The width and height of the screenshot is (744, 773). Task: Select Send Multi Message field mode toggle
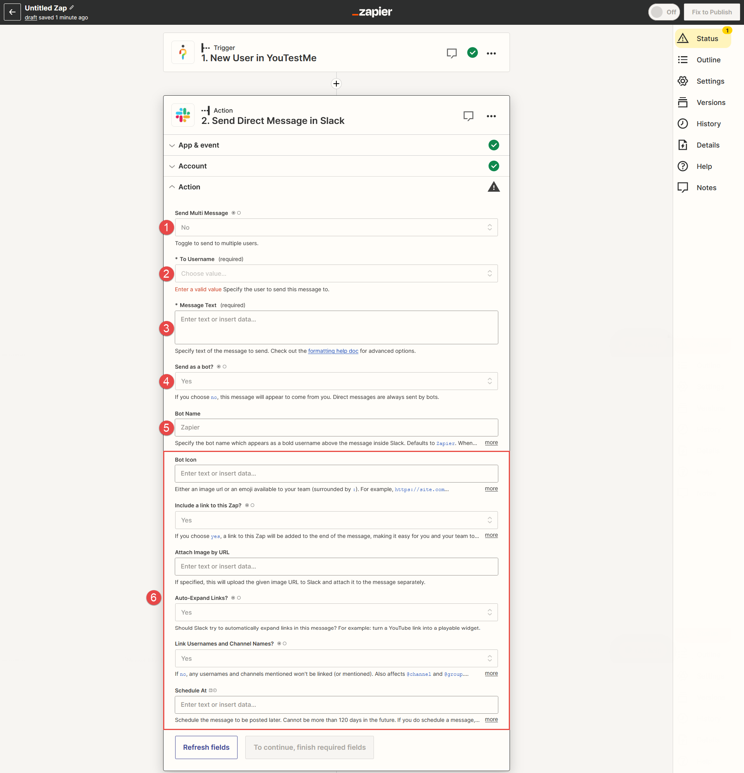[x=236, y=213]
